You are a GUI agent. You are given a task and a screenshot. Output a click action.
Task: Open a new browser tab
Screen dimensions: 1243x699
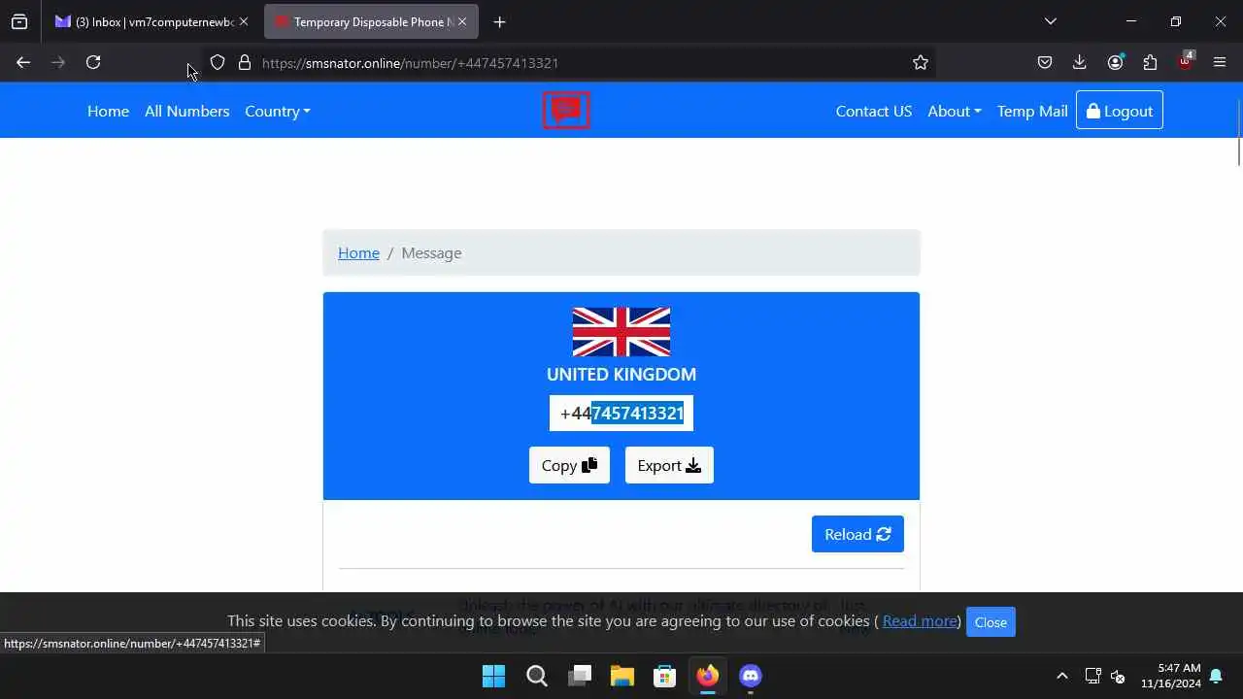pos(499,21)
